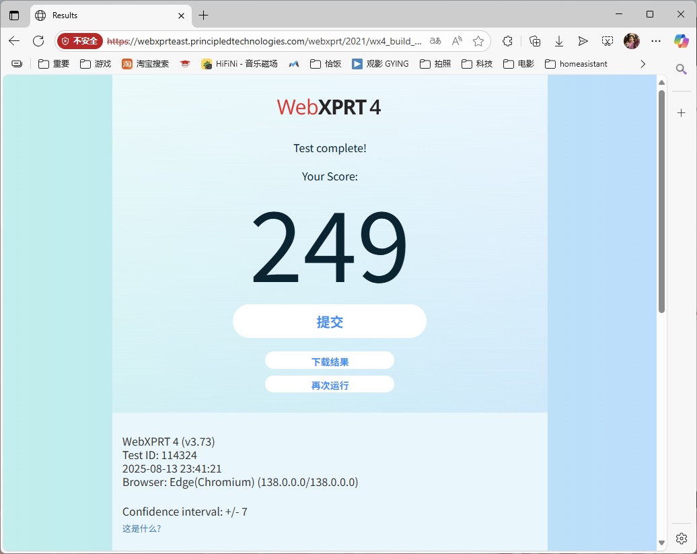Viewport: 697px width, 554px height.
Task: Click the send/share arrow toolbar icon
Action: 583,41
